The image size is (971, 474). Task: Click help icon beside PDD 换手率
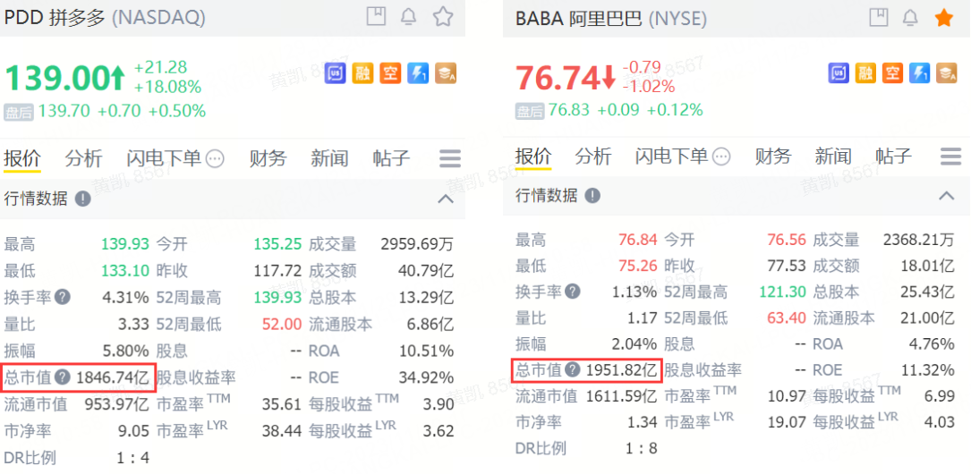point(62,298)
